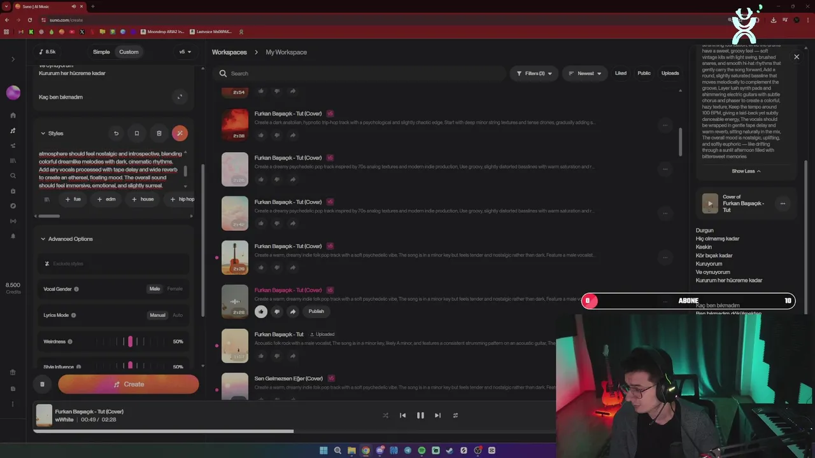Image resolution: width=815 pixels, height=458 pixels.
Task: Open Windows Start menu on taskbar
Action: point(323,450)
